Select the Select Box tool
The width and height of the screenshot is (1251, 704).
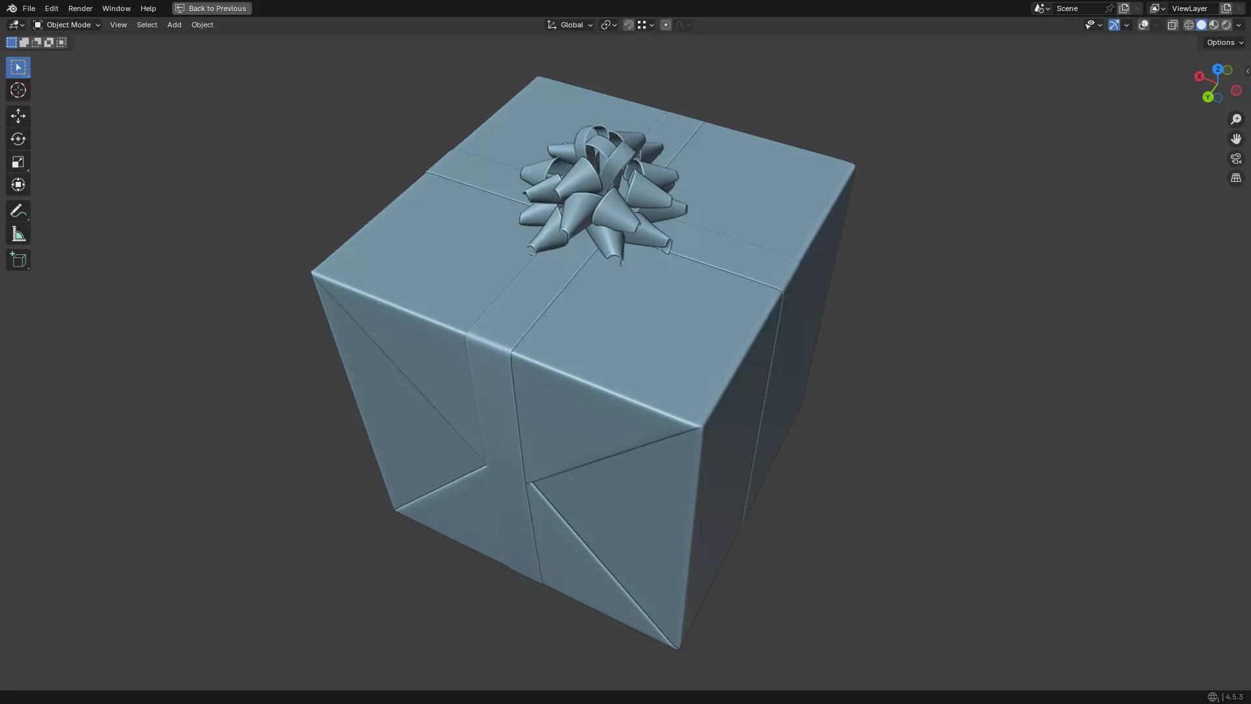pyautogui.click(x=18, y=67)
